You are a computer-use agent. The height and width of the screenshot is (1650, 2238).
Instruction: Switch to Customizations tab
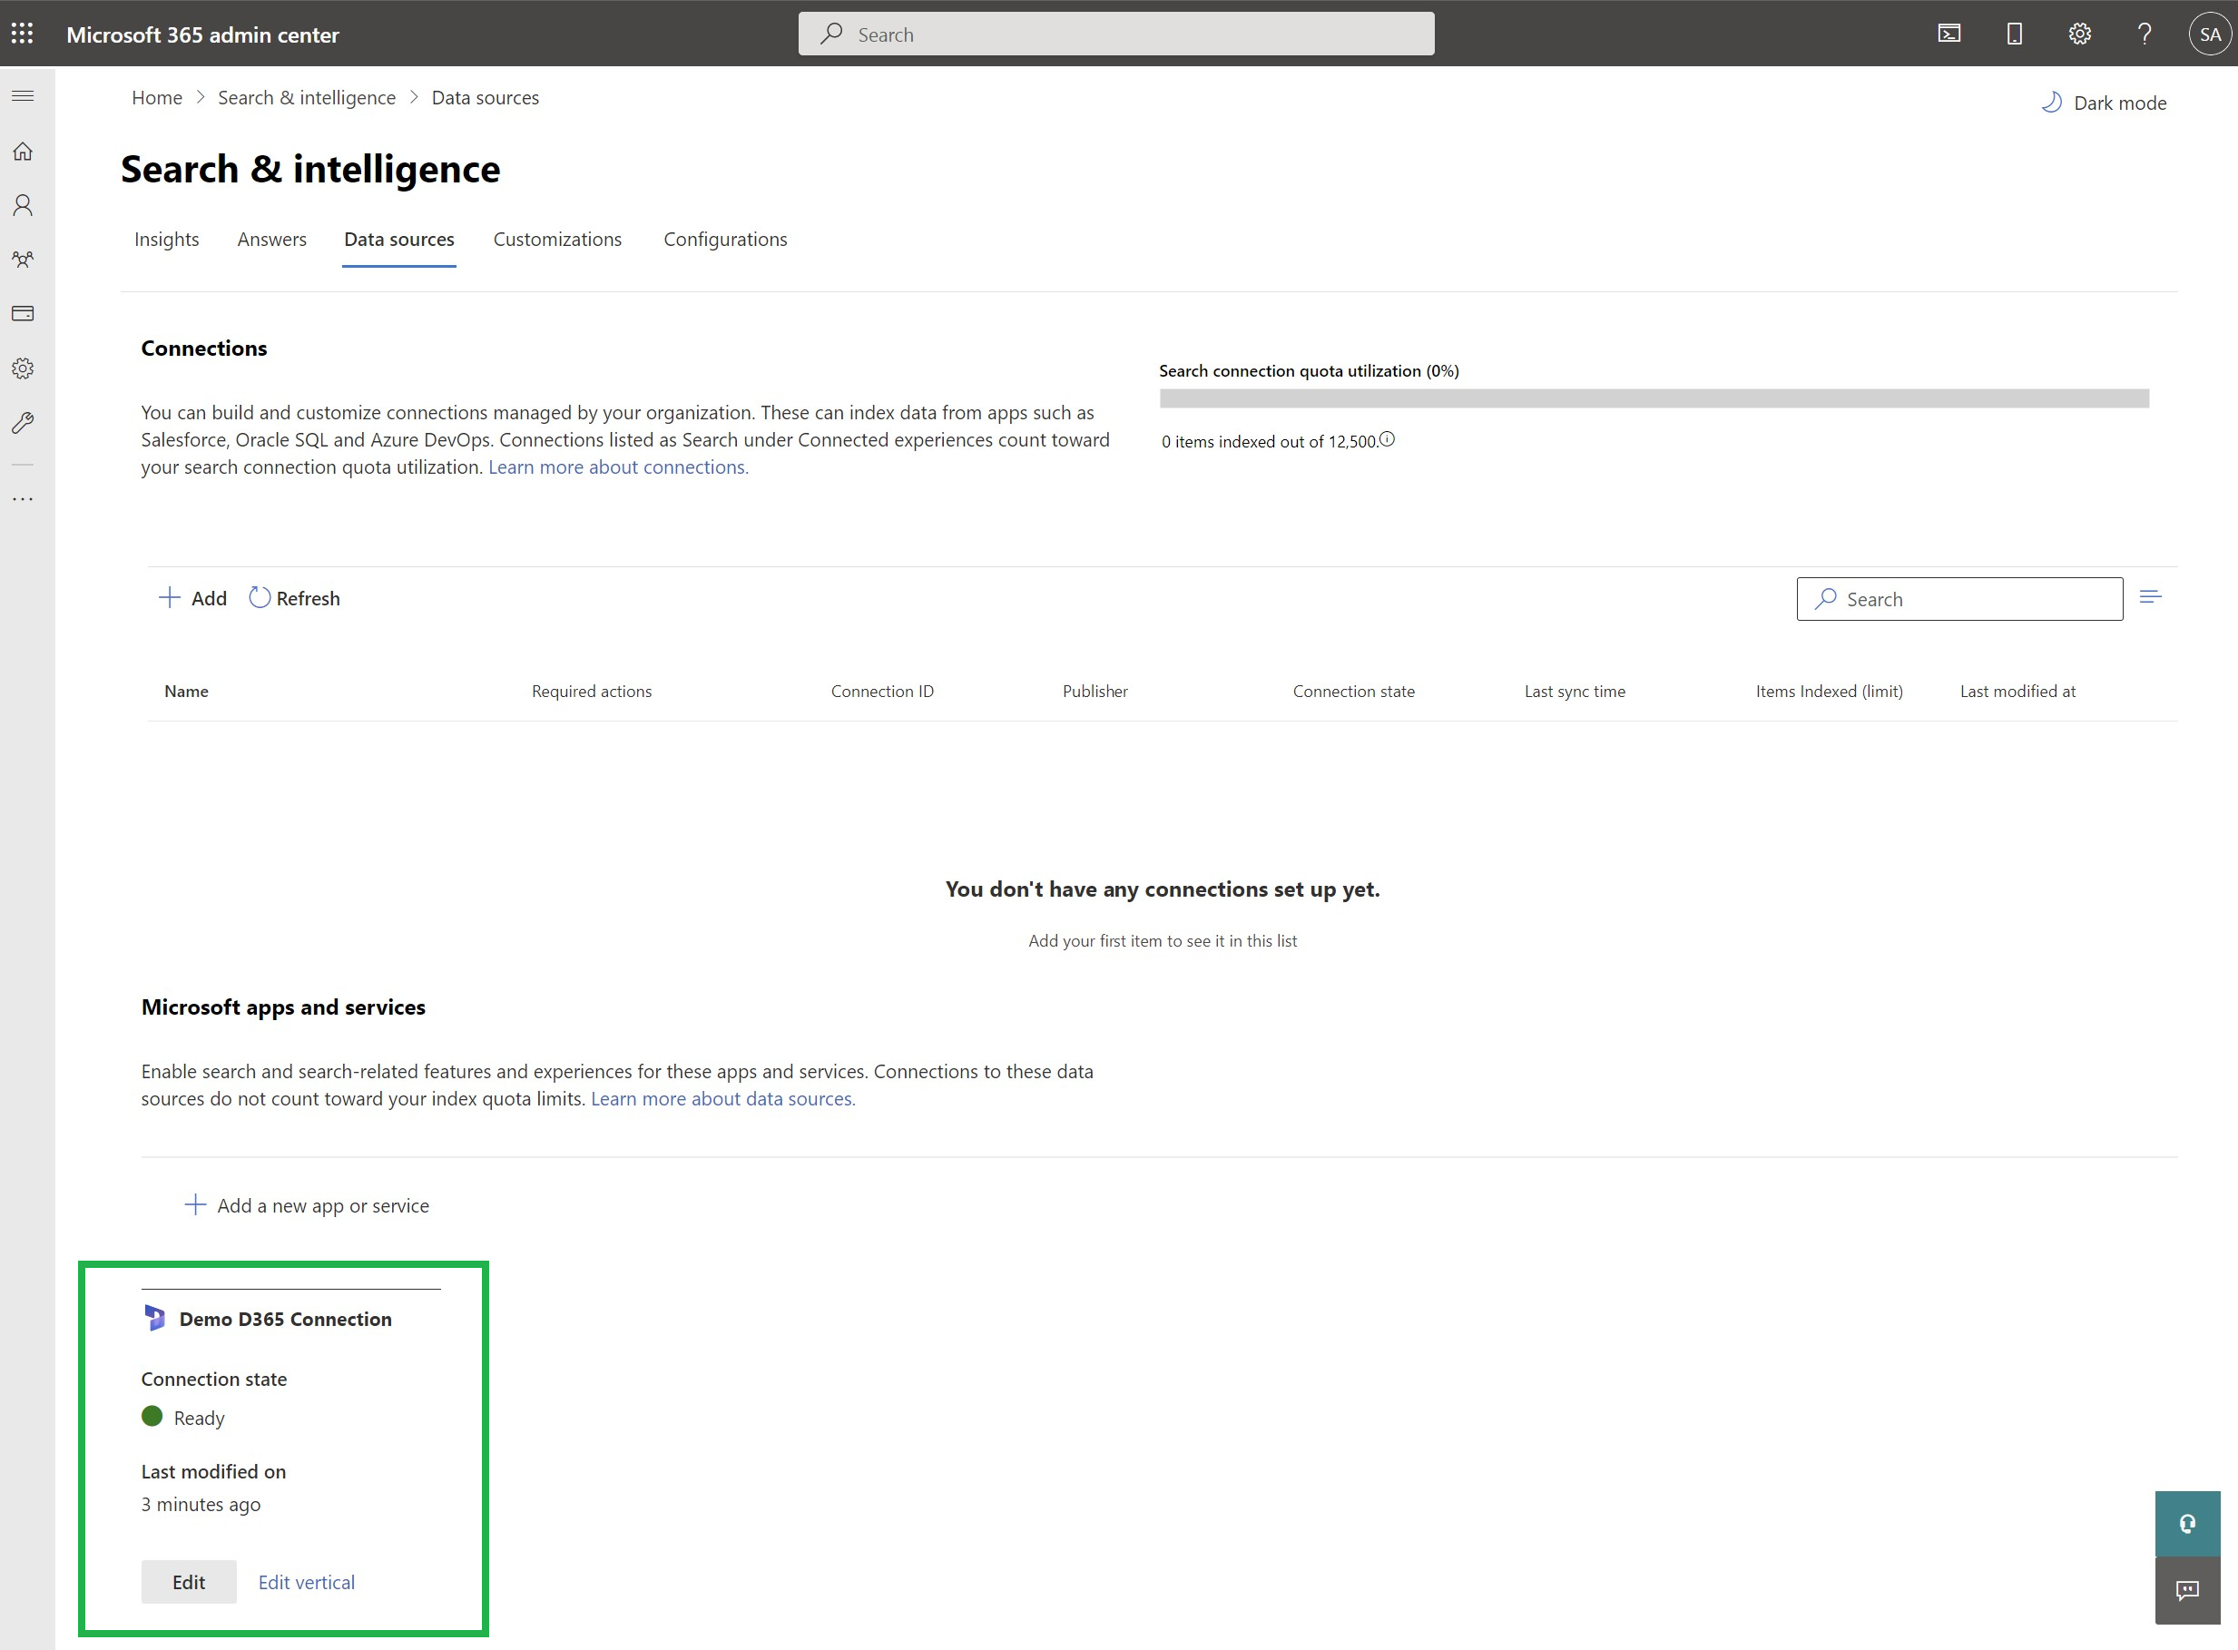(557, 240)
